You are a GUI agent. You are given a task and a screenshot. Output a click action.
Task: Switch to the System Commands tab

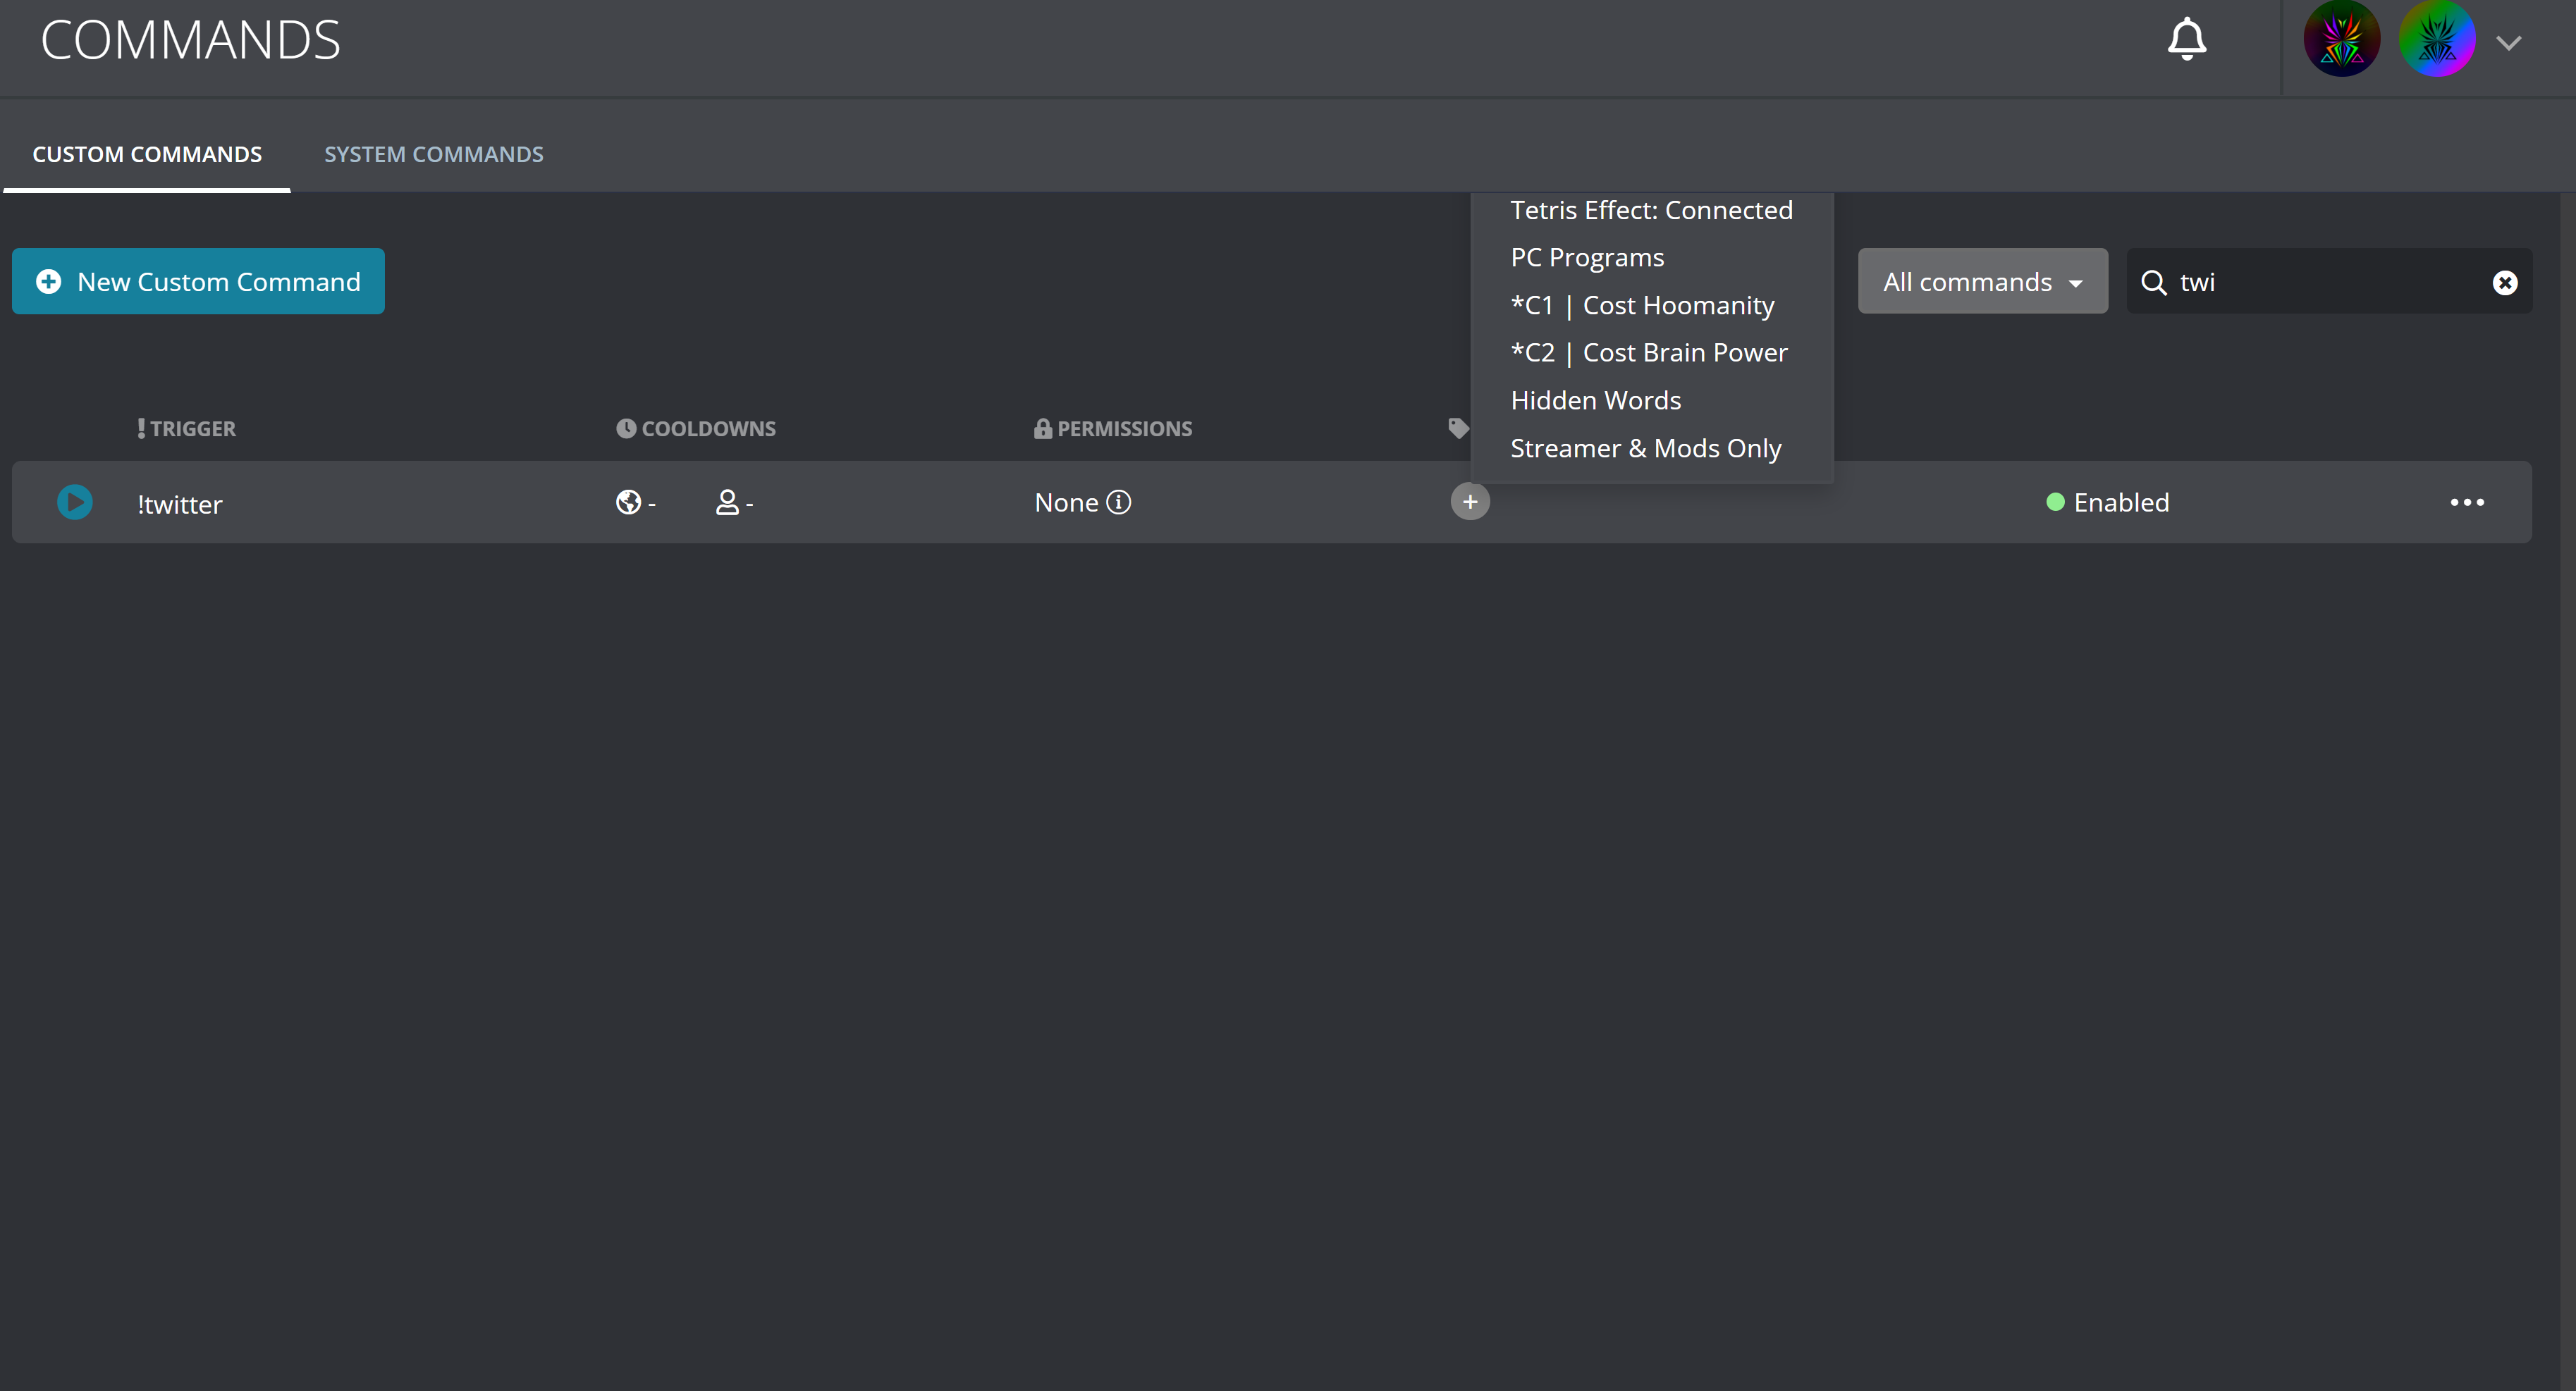(x=433, y=154)
